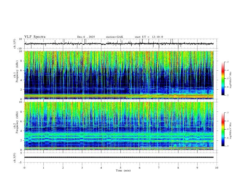Click time axis tick label '0'
The width and height of the screenshot is (244, 188).
(x=24, y=168)
